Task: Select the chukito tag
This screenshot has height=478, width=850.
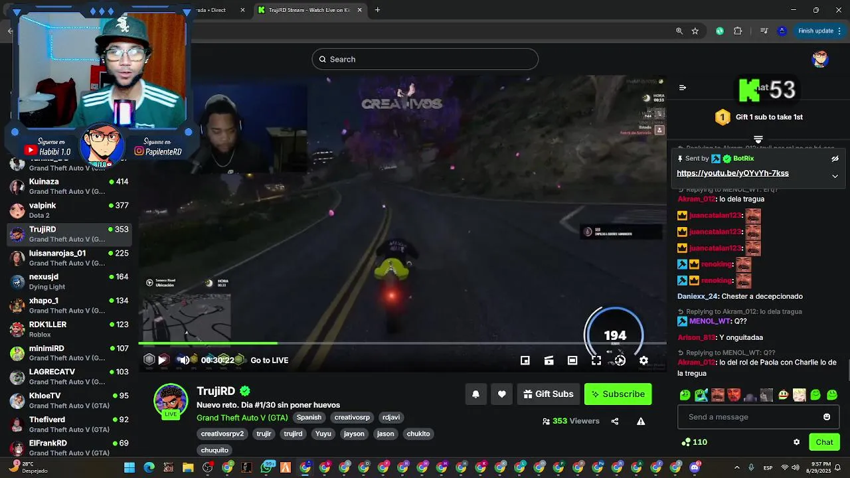Action: (x=418, y=434)
